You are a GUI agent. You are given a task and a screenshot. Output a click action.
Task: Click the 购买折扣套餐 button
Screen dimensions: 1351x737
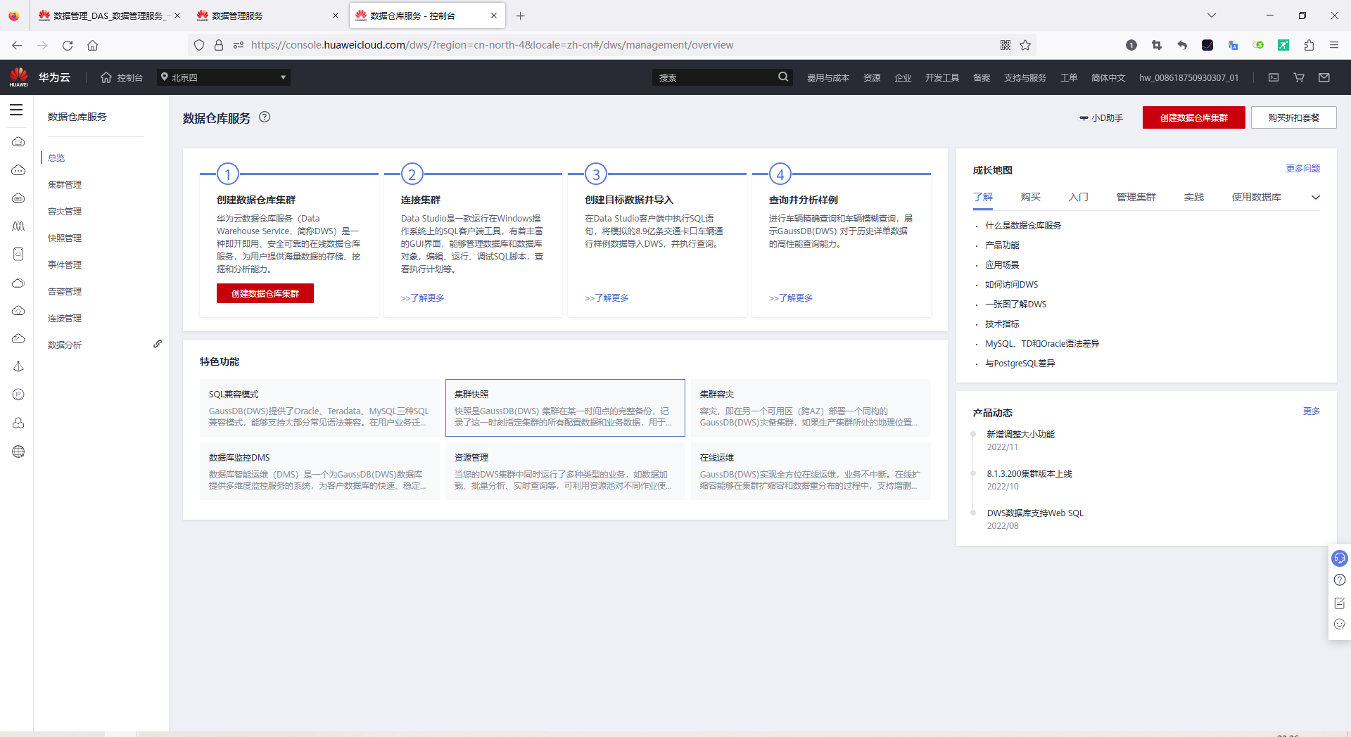[x=1294, y=117]
